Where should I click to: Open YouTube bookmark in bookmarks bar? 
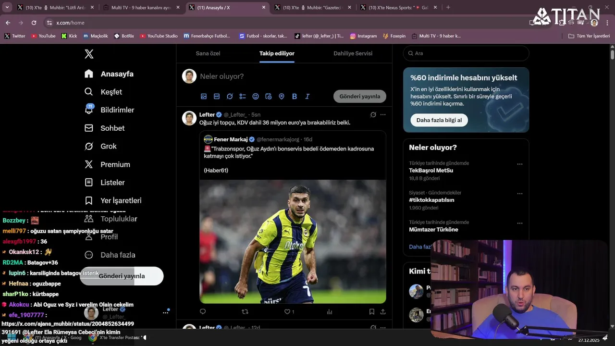[43, 36]
